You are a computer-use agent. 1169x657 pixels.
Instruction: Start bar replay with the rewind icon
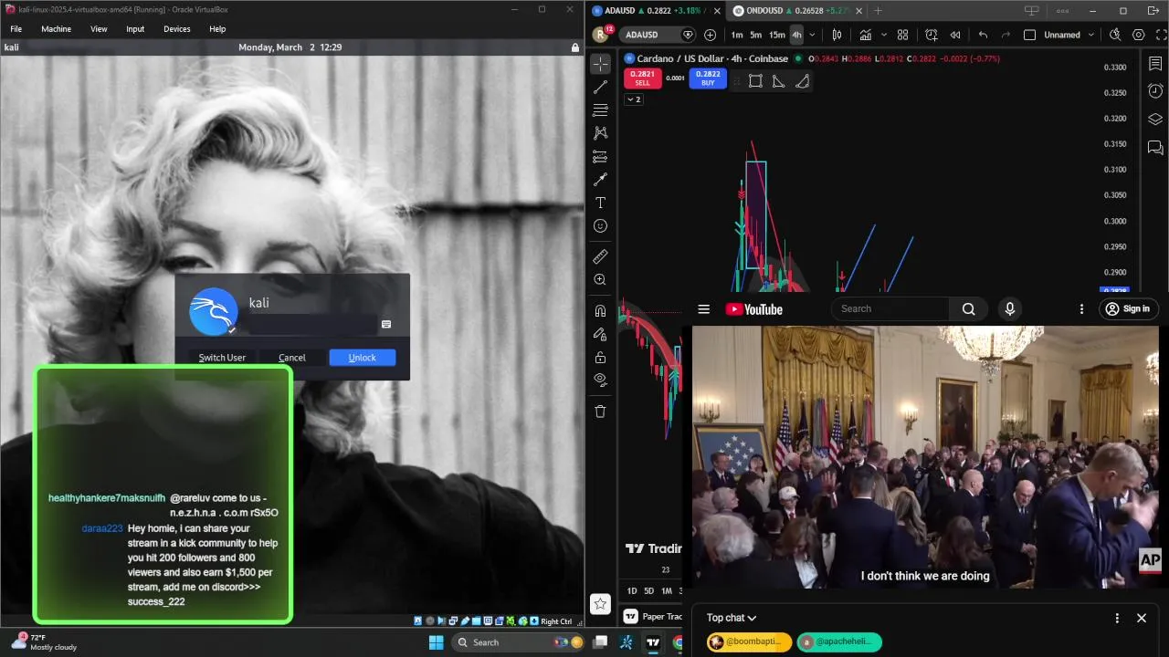tap(955, 35)
